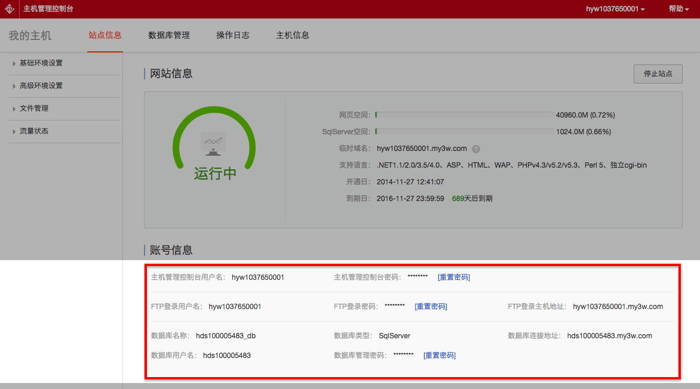Open the 操作日志 tab

pos(233,35)
